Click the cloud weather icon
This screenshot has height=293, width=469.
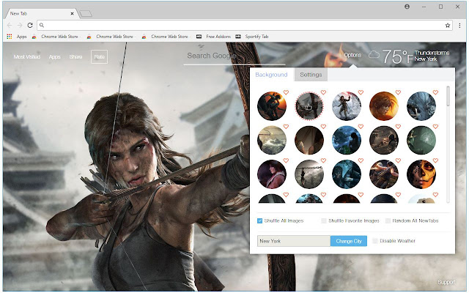point(374,55)
